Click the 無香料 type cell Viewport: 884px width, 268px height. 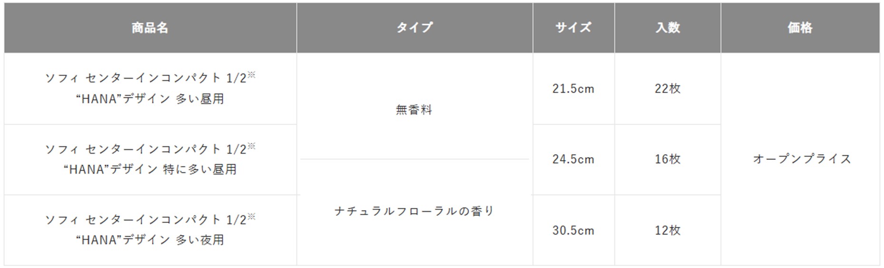(414, 110)
